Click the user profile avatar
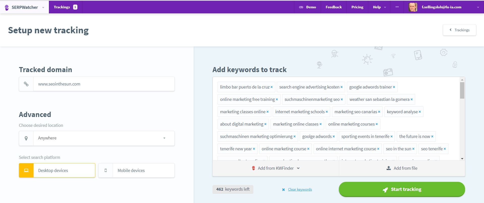 [x=413, y=7]
